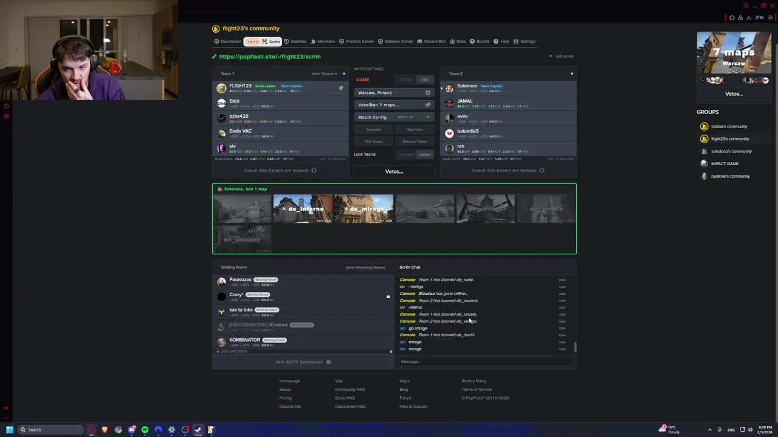The image size is (778, 437).
Task: Click the Pick Teams button
Action: tap(373, 141)
